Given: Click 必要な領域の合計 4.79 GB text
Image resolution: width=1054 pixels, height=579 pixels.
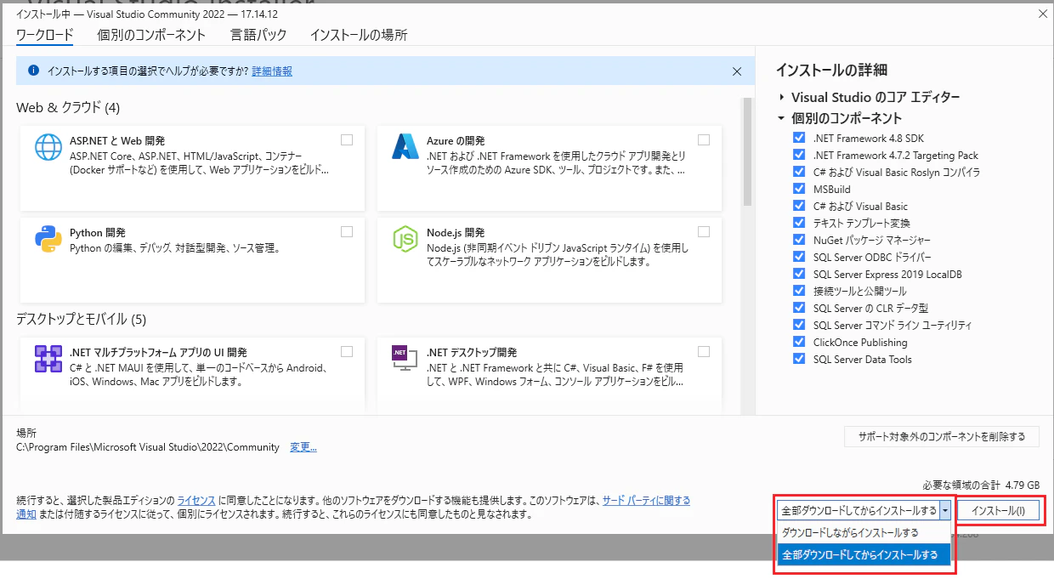Looking at the screenshot, I should point(981,485).
